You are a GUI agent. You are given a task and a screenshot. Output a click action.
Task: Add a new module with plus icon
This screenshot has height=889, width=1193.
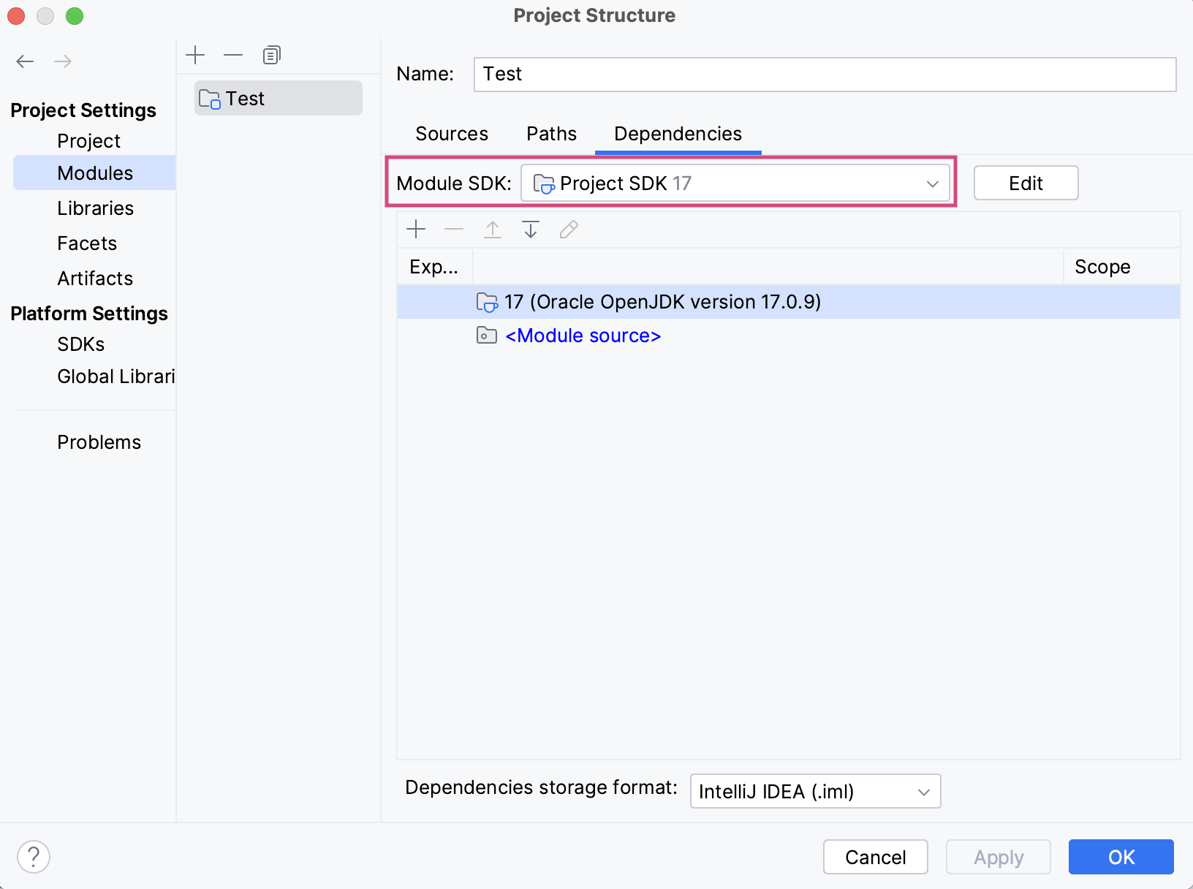[x=195, y=55]
